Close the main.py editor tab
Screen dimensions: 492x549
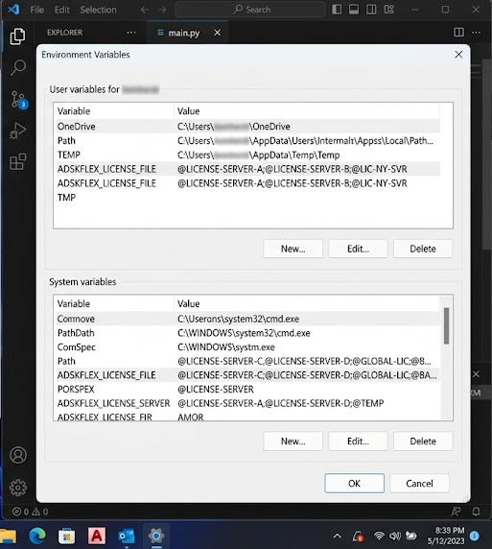tap(218, 33)
